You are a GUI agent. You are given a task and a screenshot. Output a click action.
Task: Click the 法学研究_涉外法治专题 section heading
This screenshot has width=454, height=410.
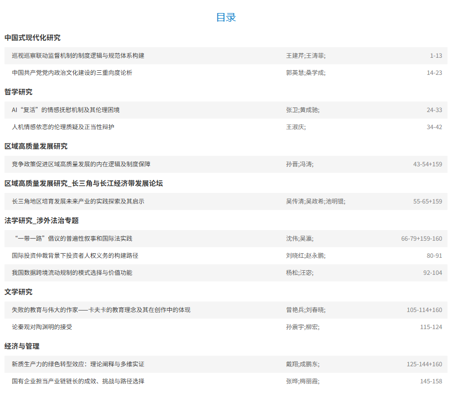click(x=41, y=221)
